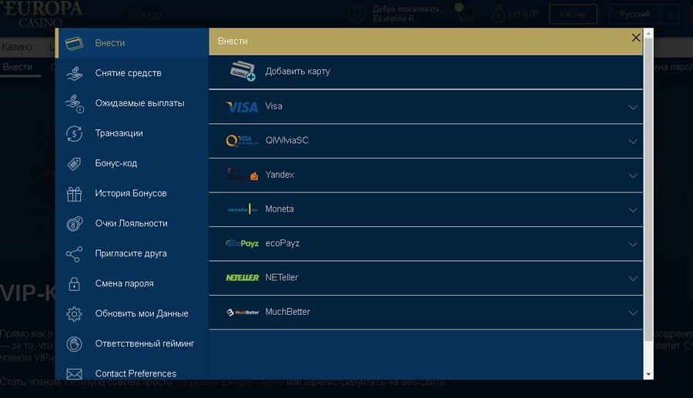Select the background Внести tab underlined

18,67
